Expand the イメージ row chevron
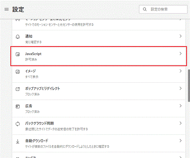The height and width of the screenshot is (158, 190). [181, 71]
